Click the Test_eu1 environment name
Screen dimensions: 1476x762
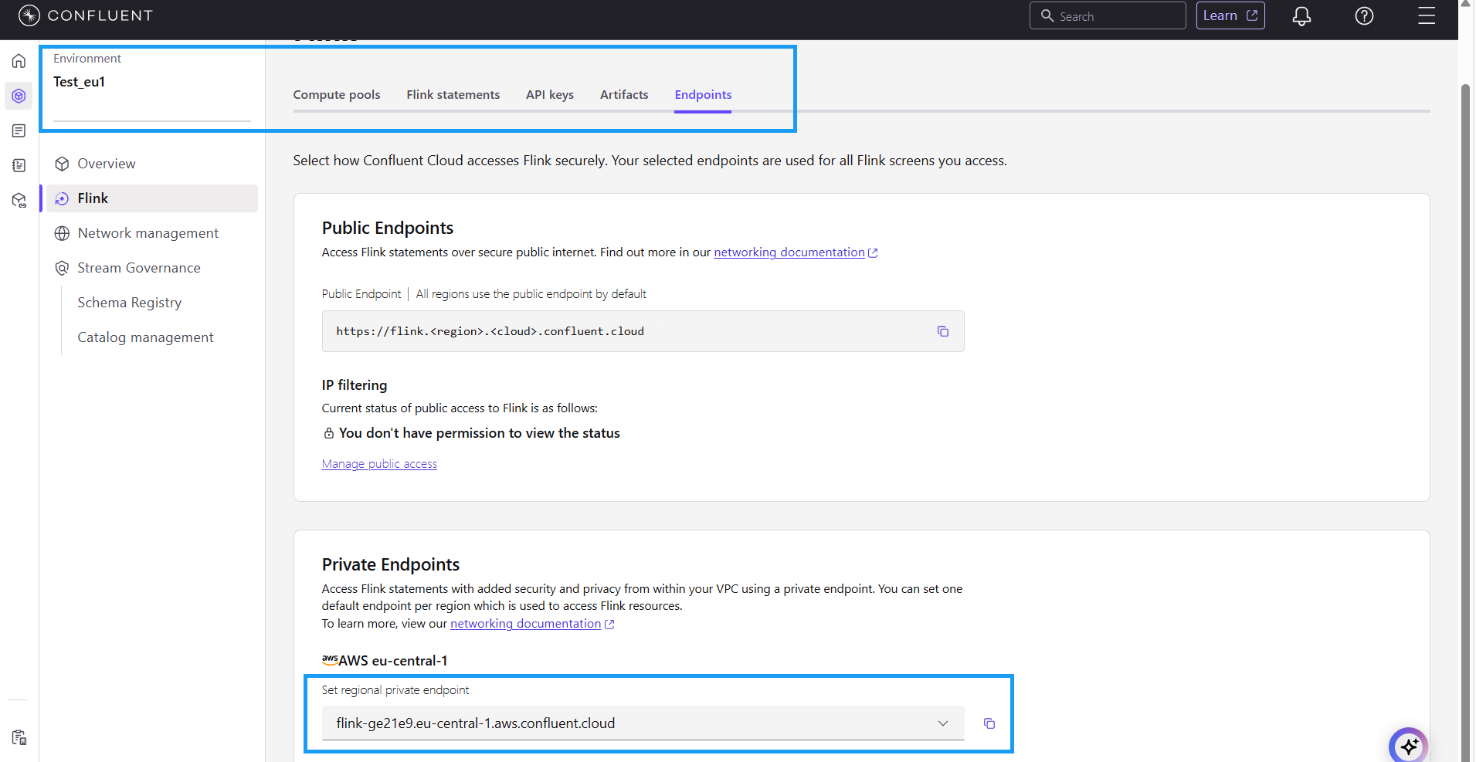click(80, 82)
